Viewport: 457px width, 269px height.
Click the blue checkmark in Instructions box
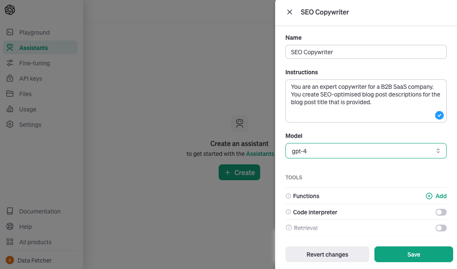439,115
